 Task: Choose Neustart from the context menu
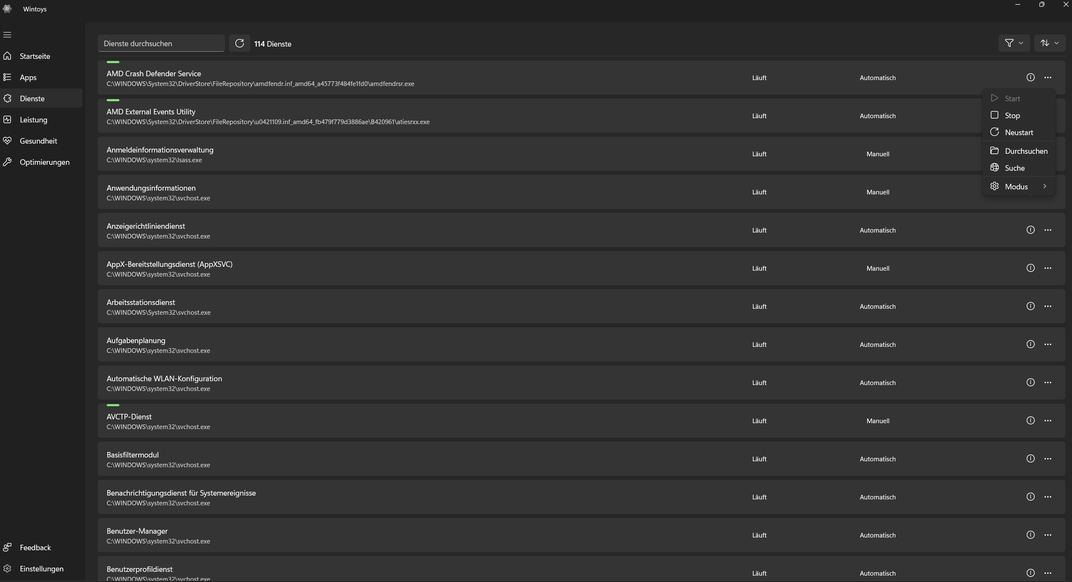tap(1019, 133)
